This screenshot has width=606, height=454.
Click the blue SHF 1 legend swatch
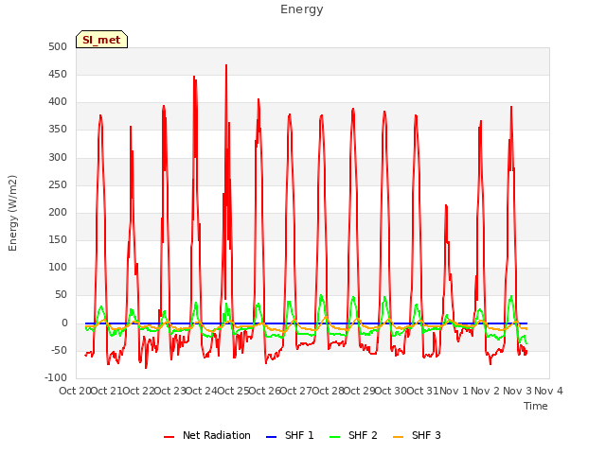point(272,437)
